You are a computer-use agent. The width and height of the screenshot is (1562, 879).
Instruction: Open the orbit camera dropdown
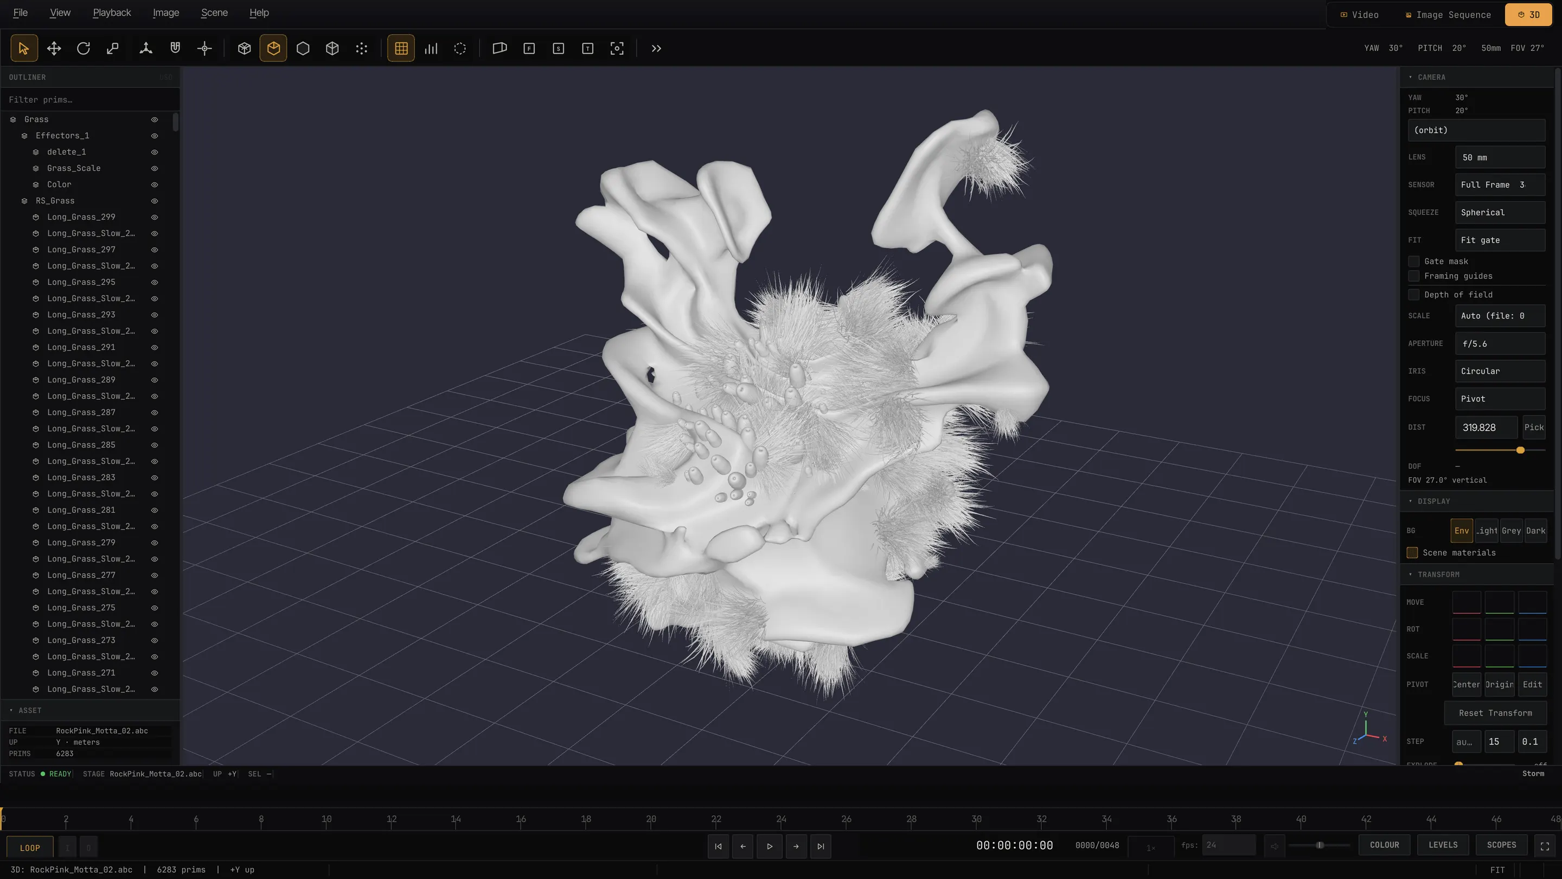click(1476, 130)
